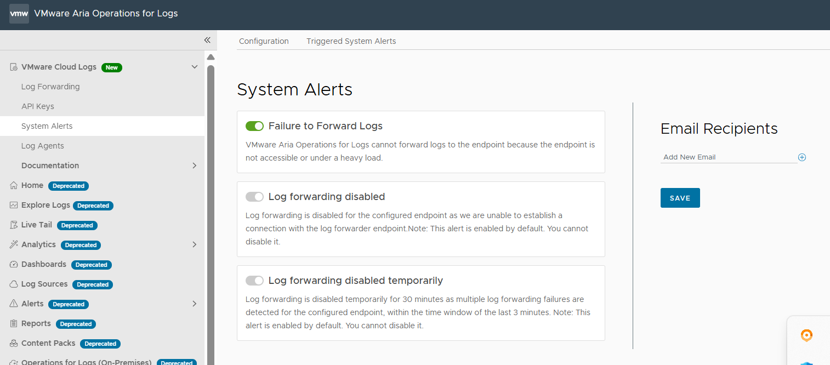Collapse the sidebar with the double chevron
Viewport: 830px width, 365px height.
click(207, 40)
